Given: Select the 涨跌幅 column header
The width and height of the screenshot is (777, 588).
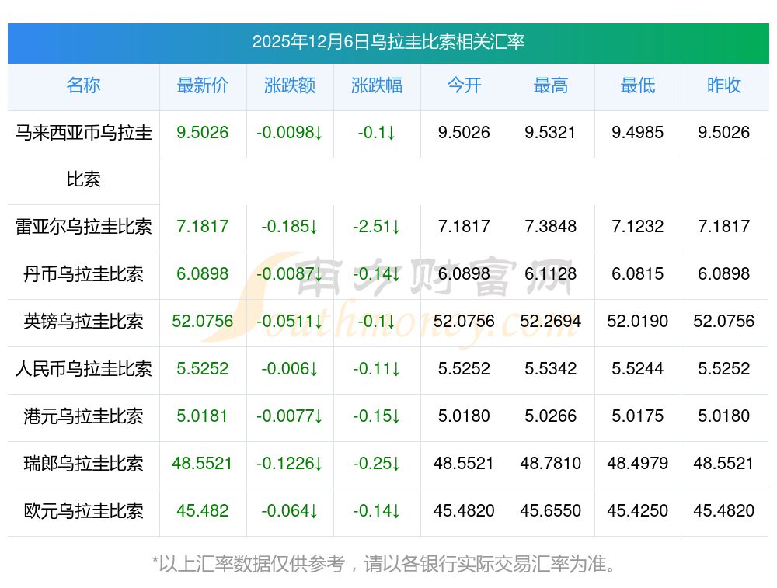Looking at the screenshot, I should [x=377, y=85].
